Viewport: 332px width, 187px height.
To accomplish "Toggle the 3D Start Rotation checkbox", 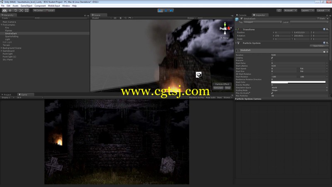I will pyautogui.click(x=272, y=74).
